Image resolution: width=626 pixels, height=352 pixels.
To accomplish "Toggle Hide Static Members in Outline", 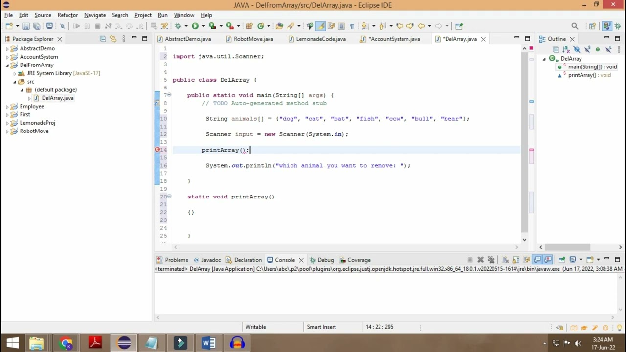I will (x=587, y=49).
